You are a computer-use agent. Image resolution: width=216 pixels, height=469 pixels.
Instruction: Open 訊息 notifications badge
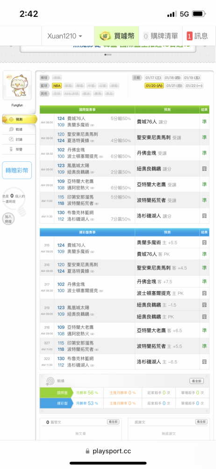tap(197, 36)
